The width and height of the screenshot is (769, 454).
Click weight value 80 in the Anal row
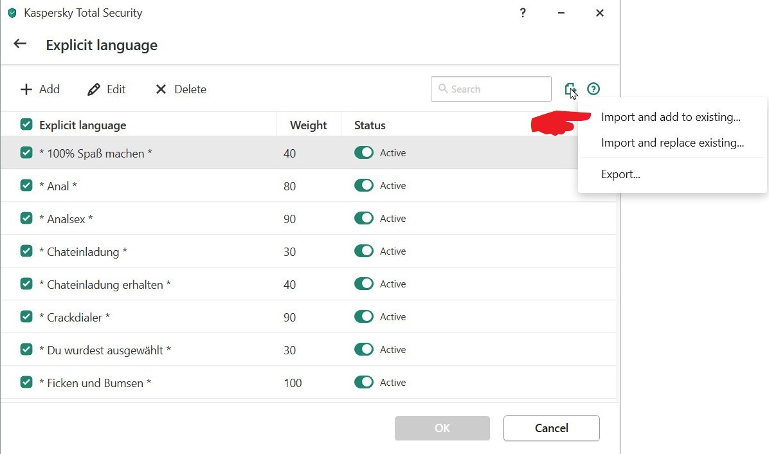(x=289, y=186)
